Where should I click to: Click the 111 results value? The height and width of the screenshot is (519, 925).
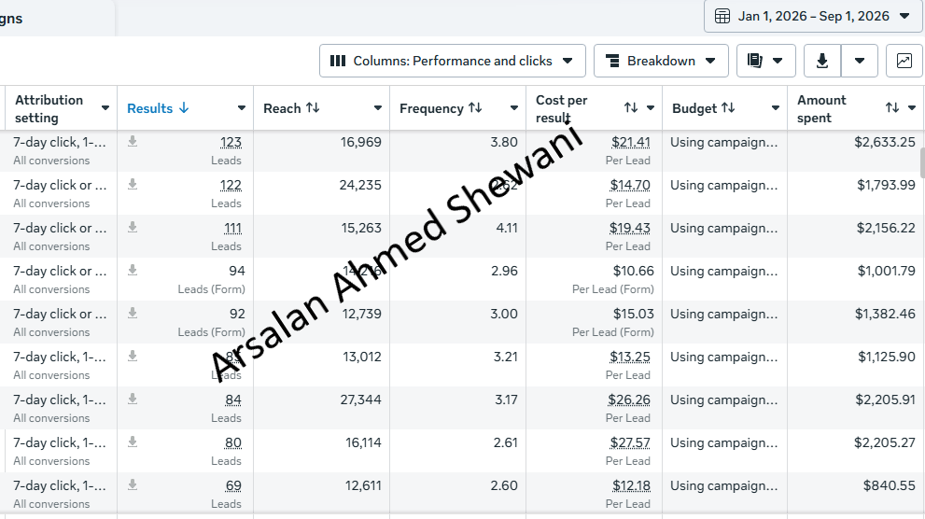click(232, 229)
